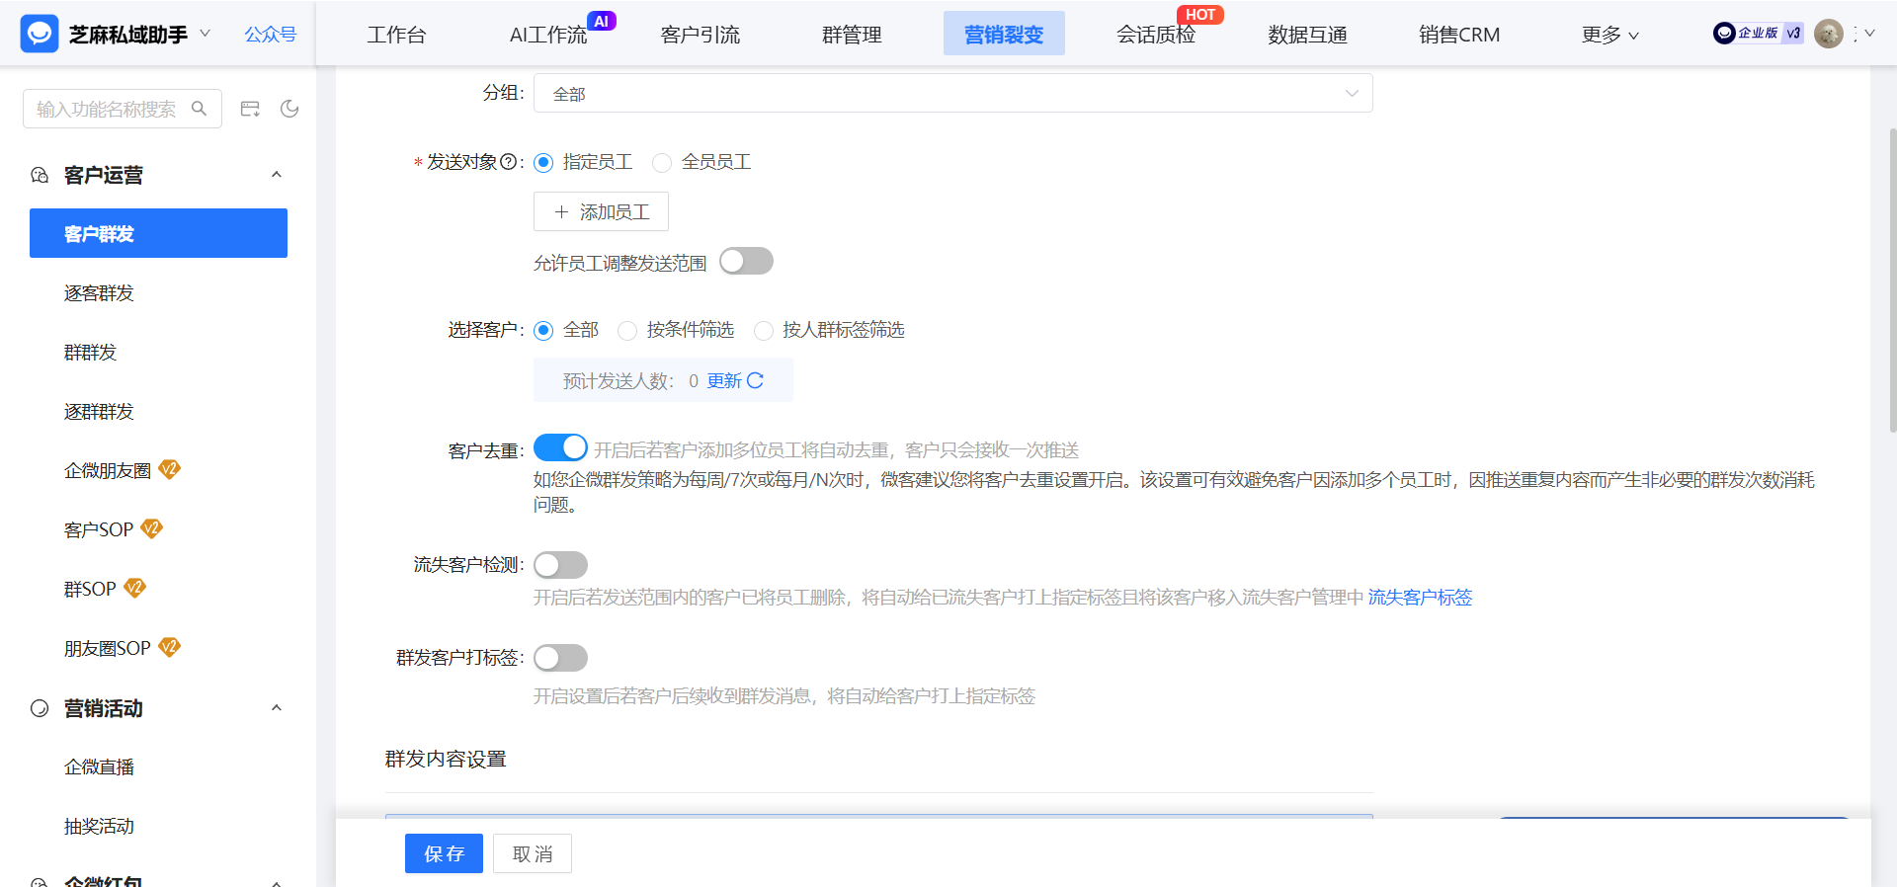Open 逐群群发 in the sidebar
This screenshot has height=887, width=1897.
(99, 411)
